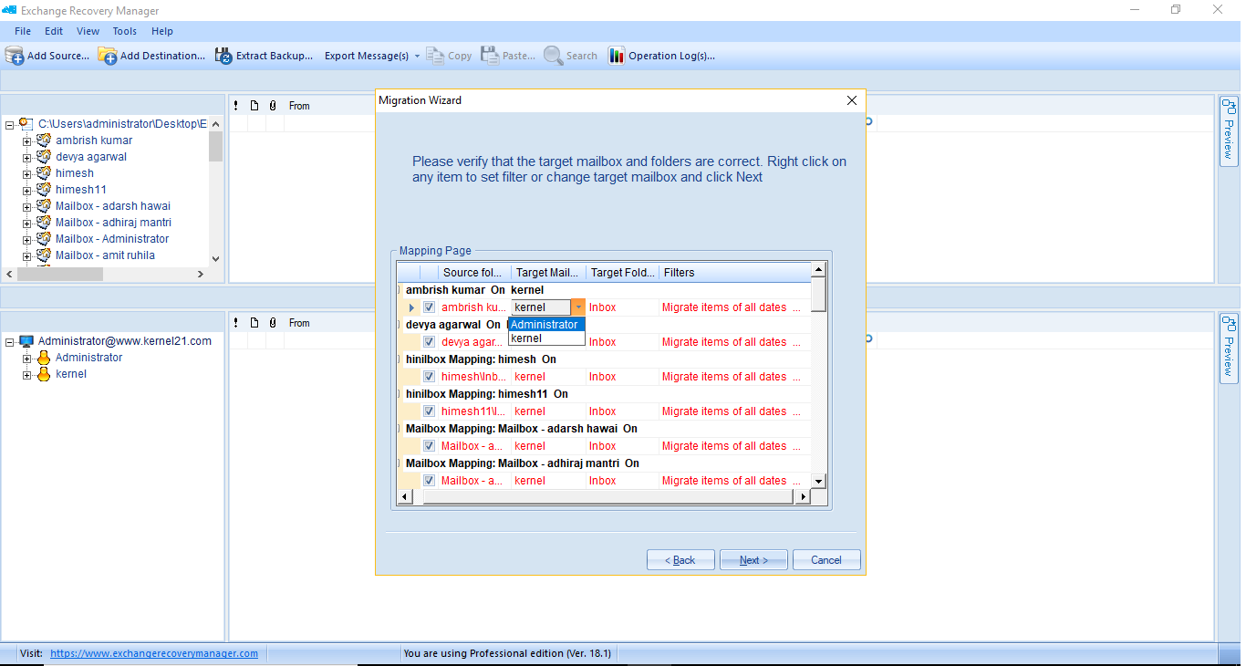Click the Next button in wizard

pos(753,560)
